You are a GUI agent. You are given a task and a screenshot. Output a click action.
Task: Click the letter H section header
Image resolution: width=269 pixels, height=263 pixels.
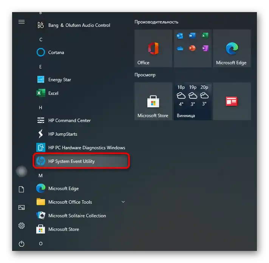pos(40,108)
